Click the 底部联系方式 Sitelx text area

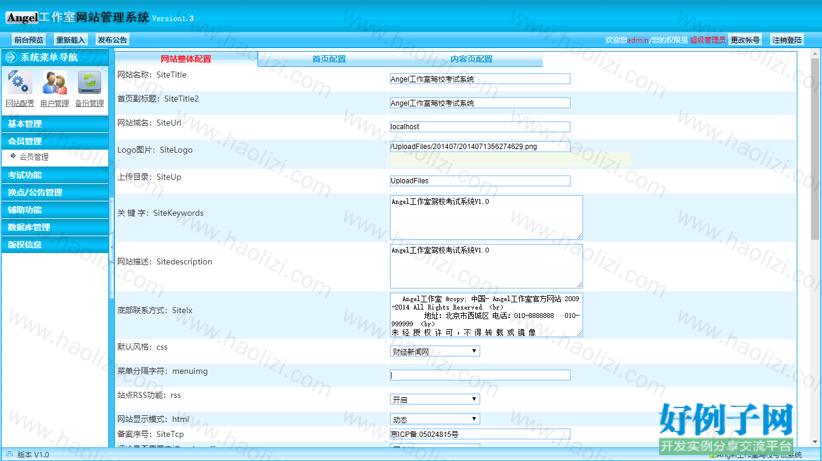[x=486, y=315]
